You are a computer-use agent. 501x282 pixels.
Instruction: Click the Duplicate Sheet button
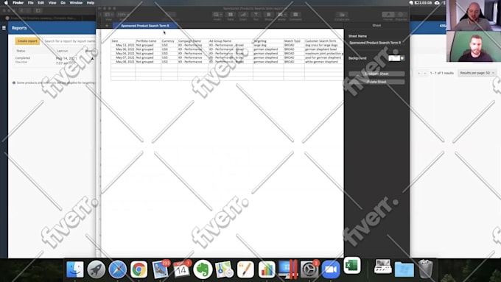point(376,74)
